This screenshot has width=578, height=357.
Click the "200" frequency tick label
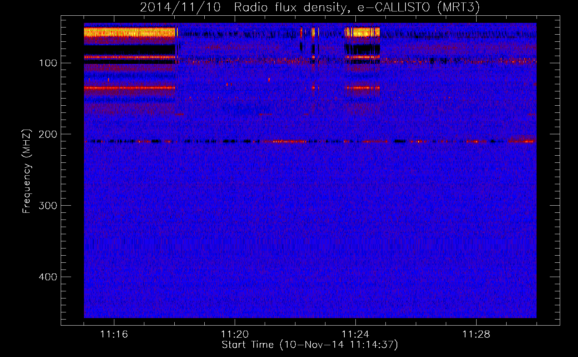pos(48,134)
